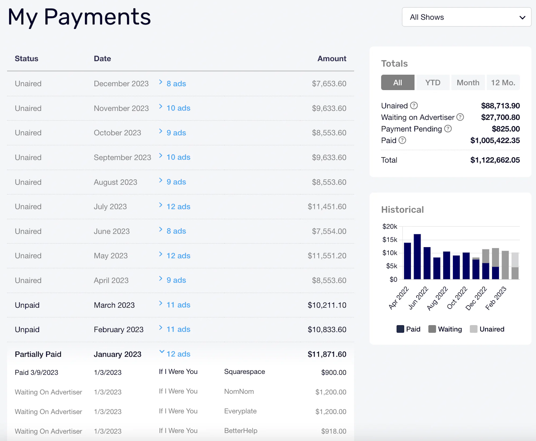
Task: Click the $27,700.80 Waiting on Advertiser total
Action: coord(500,117)
